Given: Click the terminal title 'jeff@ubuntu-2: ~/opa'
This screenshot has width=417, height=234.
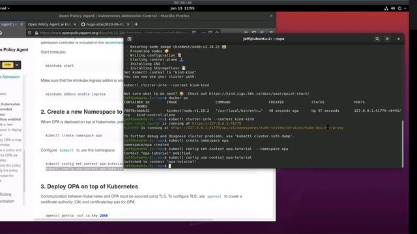Looking at the screenshot, I should [x=263, y=39].
